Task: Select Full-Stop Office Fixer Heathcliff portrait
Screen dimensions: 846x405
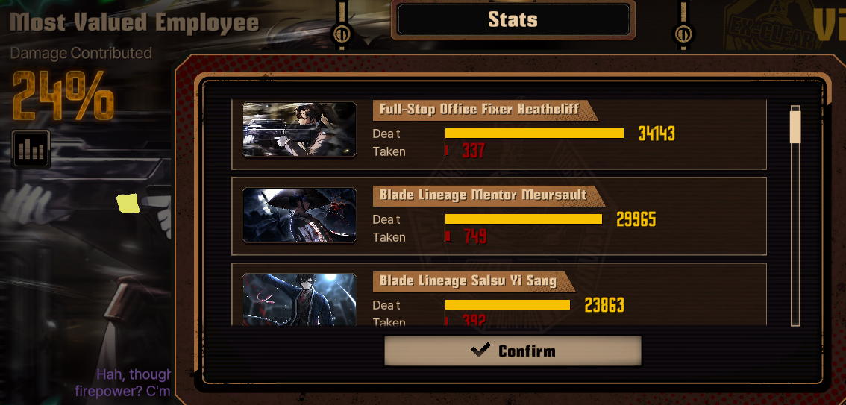Action: [x=299, y=130]
